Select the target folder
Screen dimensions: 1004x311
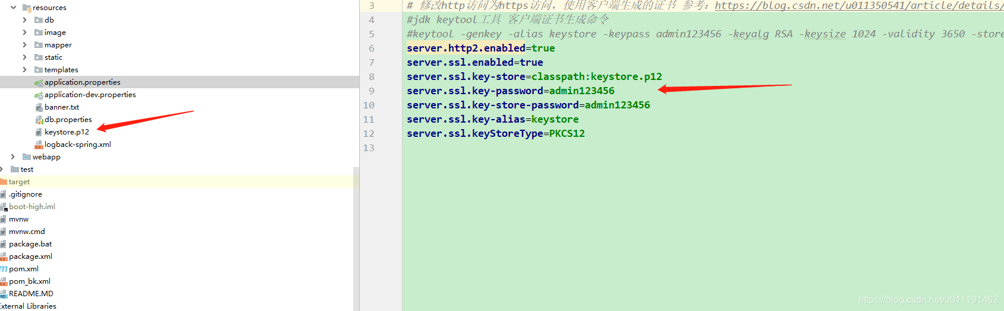click(19, 182)
